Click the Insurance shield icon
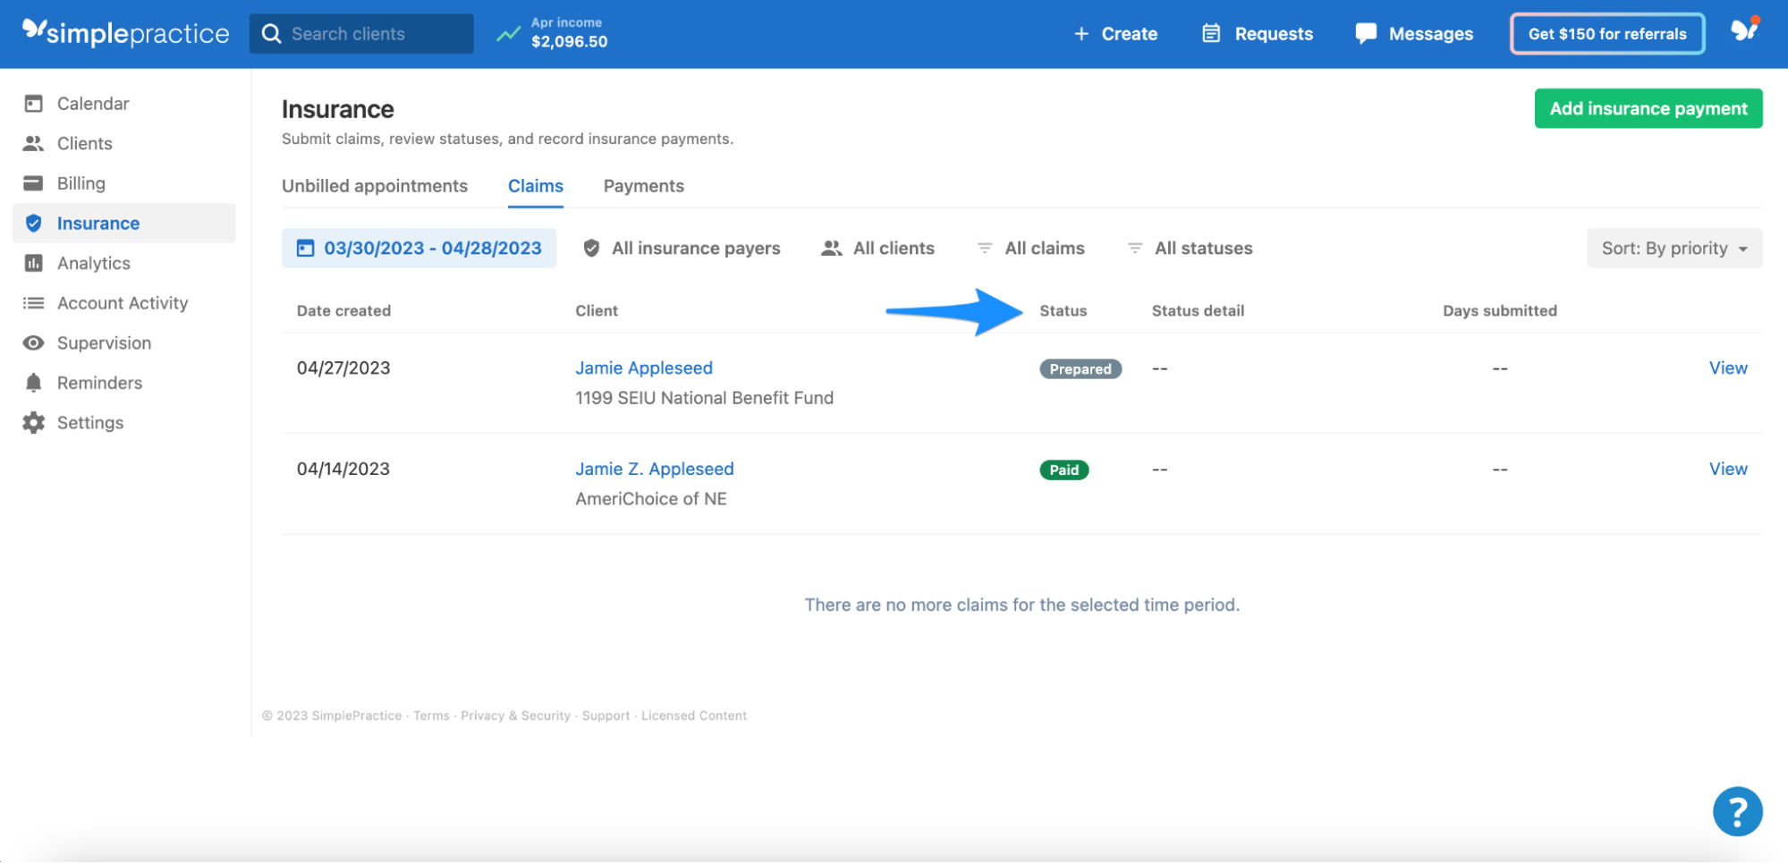This screenshot has height=863, width=1788. click(x=34, y=224)
